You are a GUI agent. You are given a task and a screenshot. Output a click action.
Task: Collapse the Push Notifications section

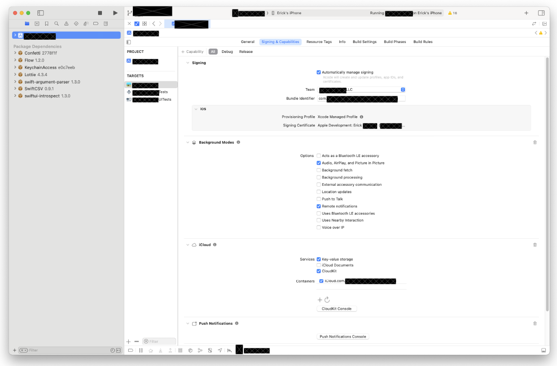[188, 323]
